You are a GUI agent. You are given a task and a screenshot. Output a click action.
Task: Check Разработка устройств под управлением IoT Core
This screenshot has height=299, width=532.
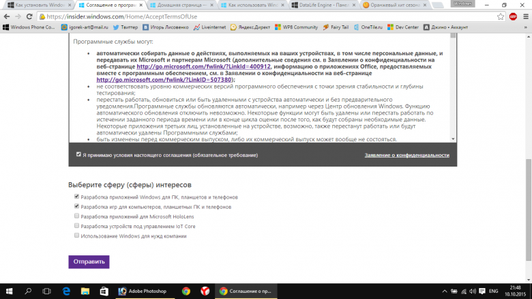[x=76, y=225]
